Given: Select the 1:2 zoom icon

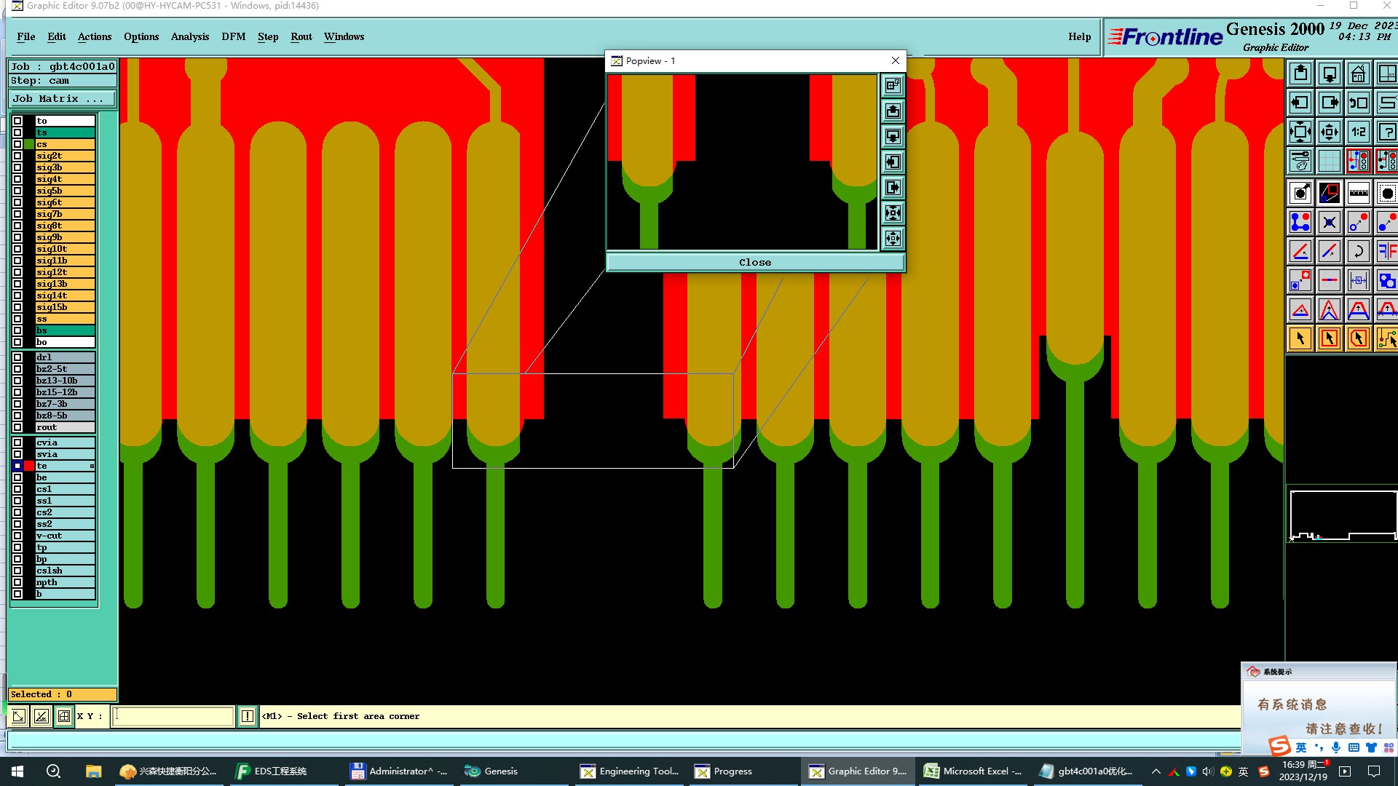Looking at the screenshot, I should coord(1358,132).
